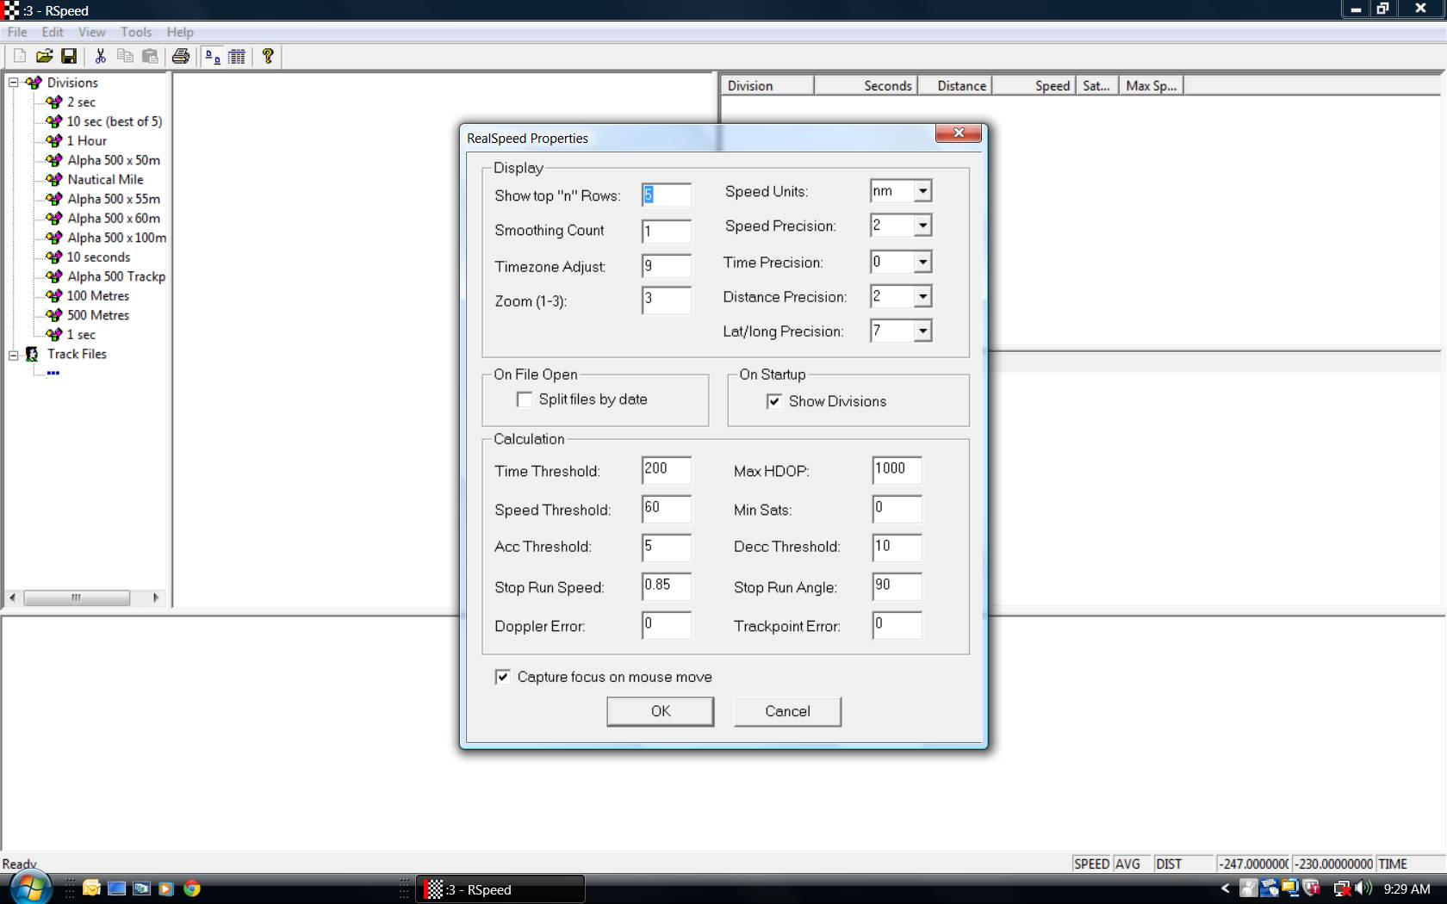The image size is (1447, 904).
Task: Click the Time Threshold input field
Action: point(666,470)
